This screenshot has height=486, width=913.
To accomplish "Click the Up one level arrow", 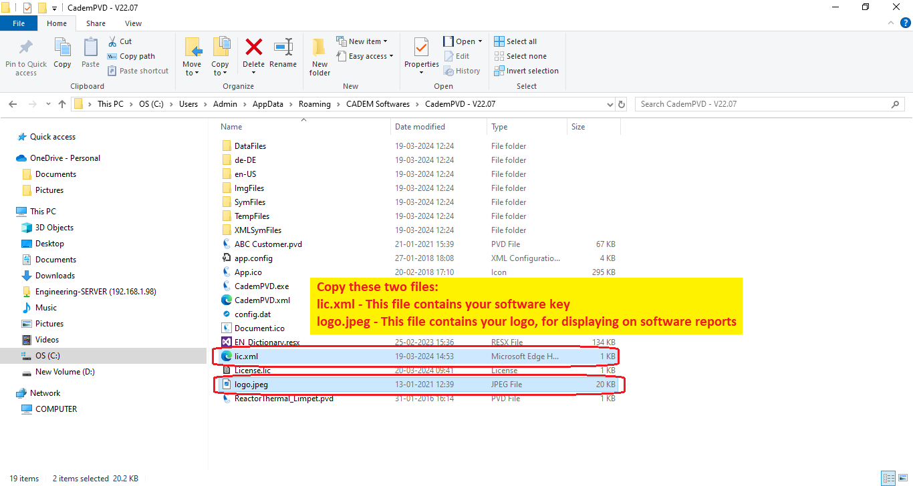I will tap(63, 104).
